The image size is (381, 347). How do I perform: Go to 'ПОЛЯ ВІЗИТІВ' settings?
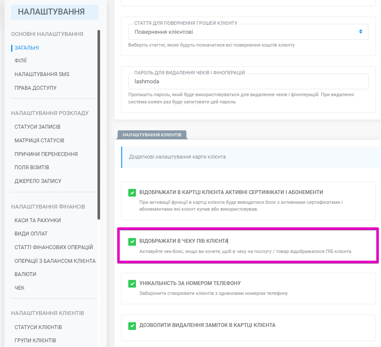(32, 168)
